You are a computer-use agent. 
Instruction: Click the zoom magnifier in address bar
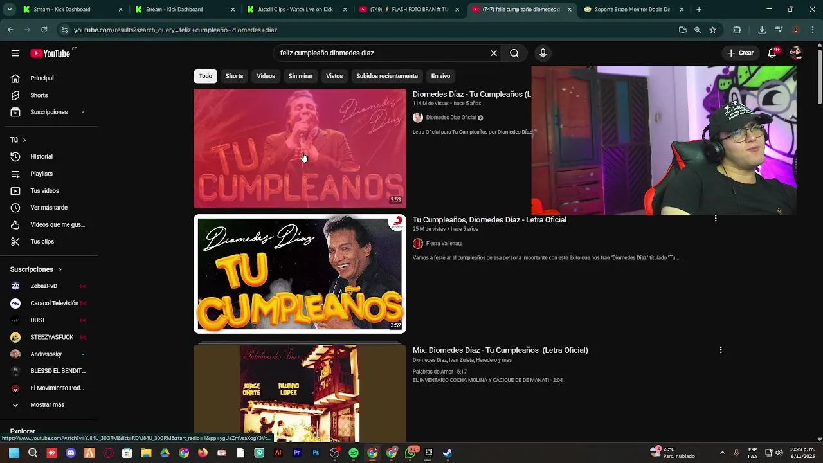697,30
